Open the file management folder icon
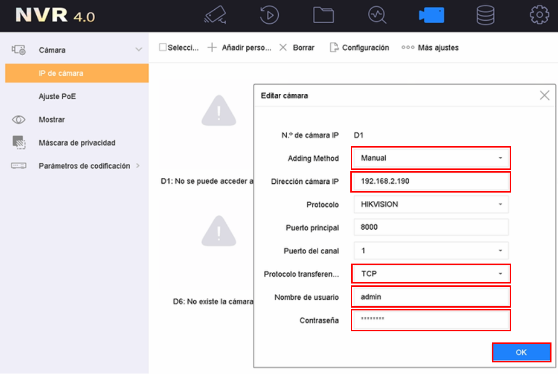 pyautogui.click(x=323, y=15)
